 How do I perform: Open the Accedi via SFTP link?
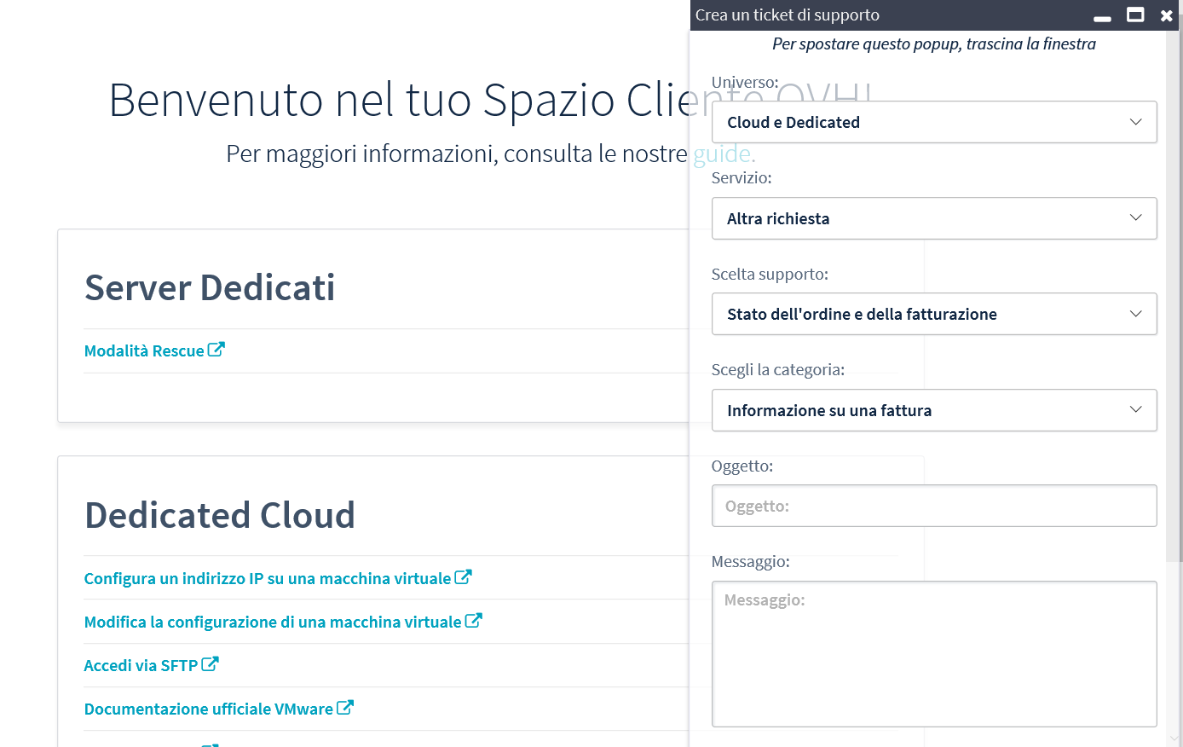[141, 665]
